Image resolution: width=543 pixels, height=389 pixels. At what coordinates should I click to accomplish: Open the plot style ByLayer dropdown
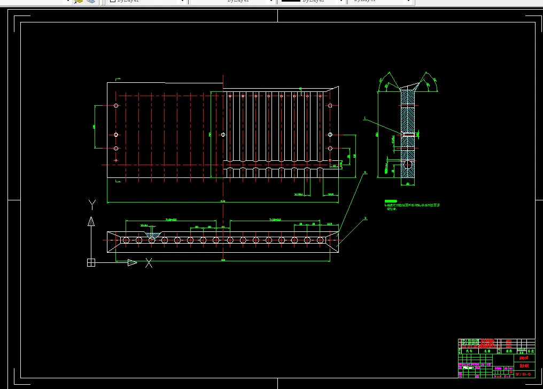pyautogui.click(x=381, y=2)
